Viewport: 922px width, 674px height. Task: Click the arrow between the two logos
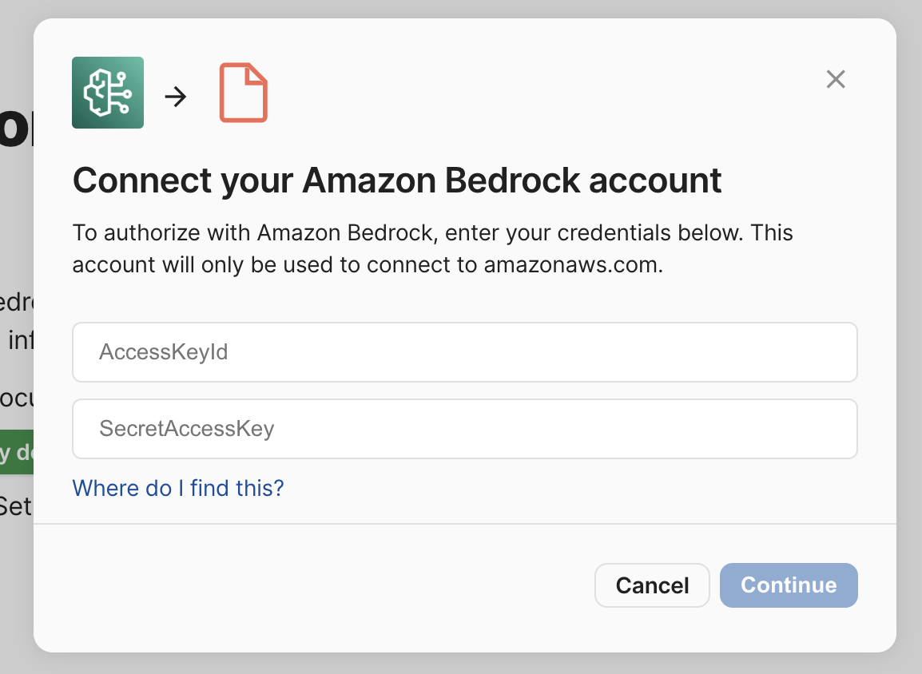[176, 97]
